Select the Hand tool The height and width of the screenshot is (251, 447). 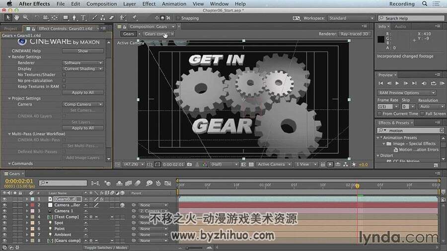(17, 18)
